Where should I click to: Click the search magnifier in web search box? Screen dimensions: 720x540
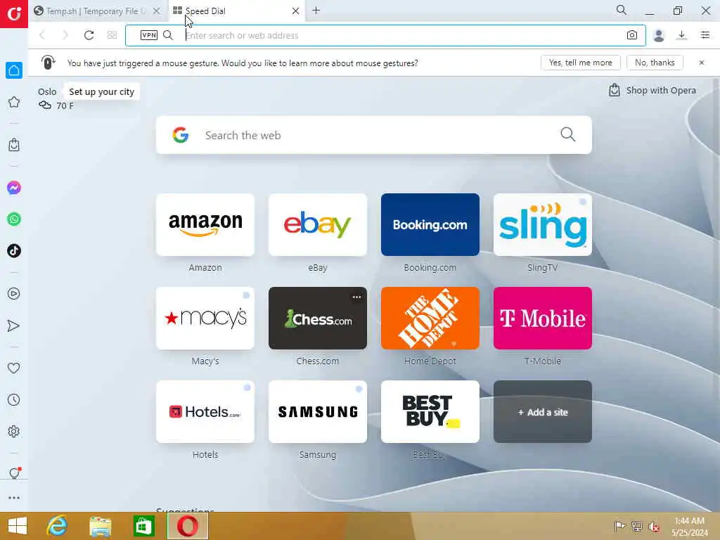coord(568,134)
